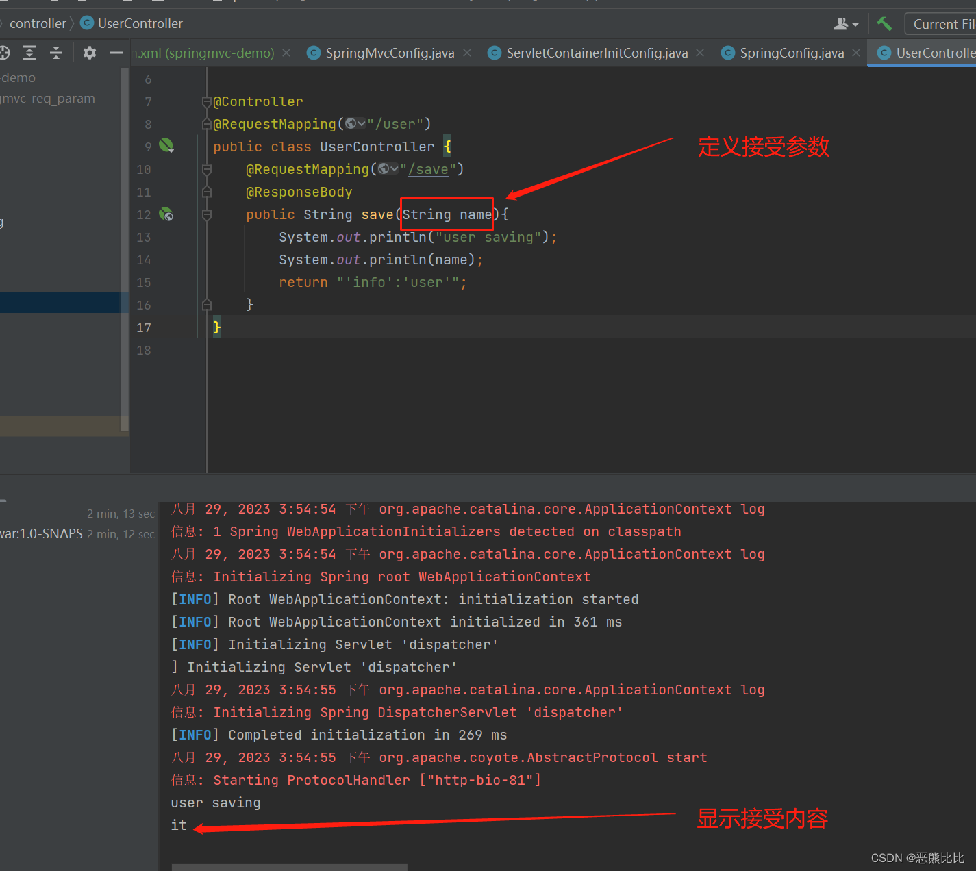Click the @ResponseBody annotation
976x871 pixels.
pos(299,192)
